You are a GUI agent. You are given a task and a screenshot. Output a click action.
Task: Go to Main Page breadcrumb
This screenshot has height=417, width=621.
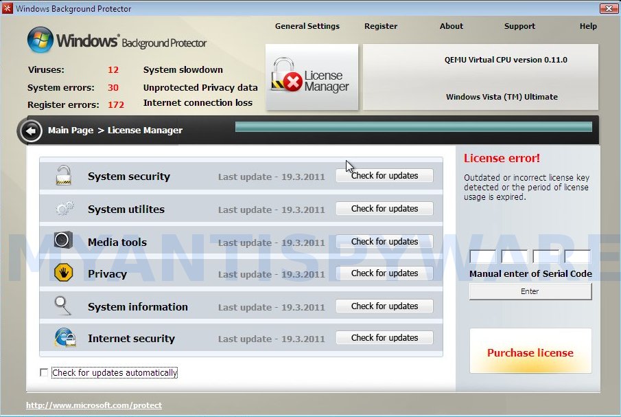coord(71,130)
